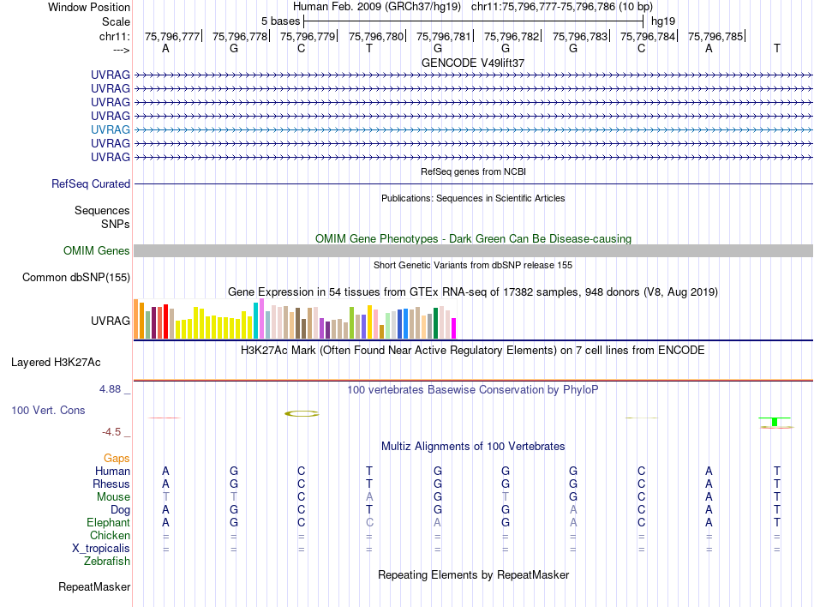Click the RefSeq Curated track label
Viewport: 814px width, 607px height.
tap(91, 183)
